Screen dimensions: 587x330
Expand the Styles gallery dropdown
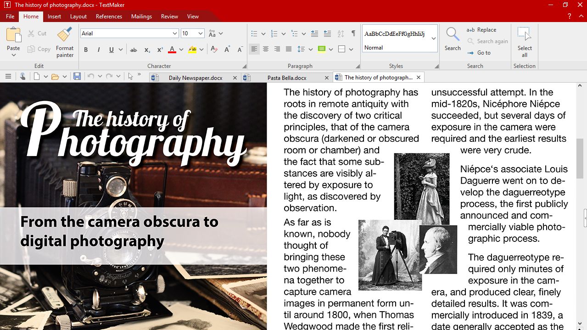point(434,39)
